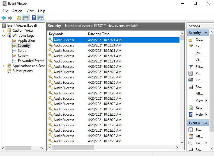Viewport: 214px width, 156px height.
Task: Click the Application log icon
Action: pos(14,41)
